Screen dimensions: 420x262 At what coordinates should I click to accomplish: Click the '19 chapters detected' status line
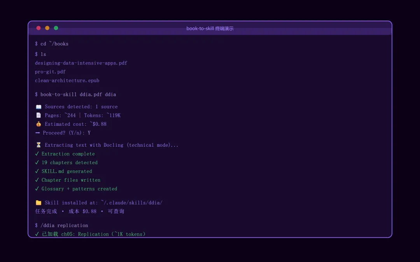70,163
